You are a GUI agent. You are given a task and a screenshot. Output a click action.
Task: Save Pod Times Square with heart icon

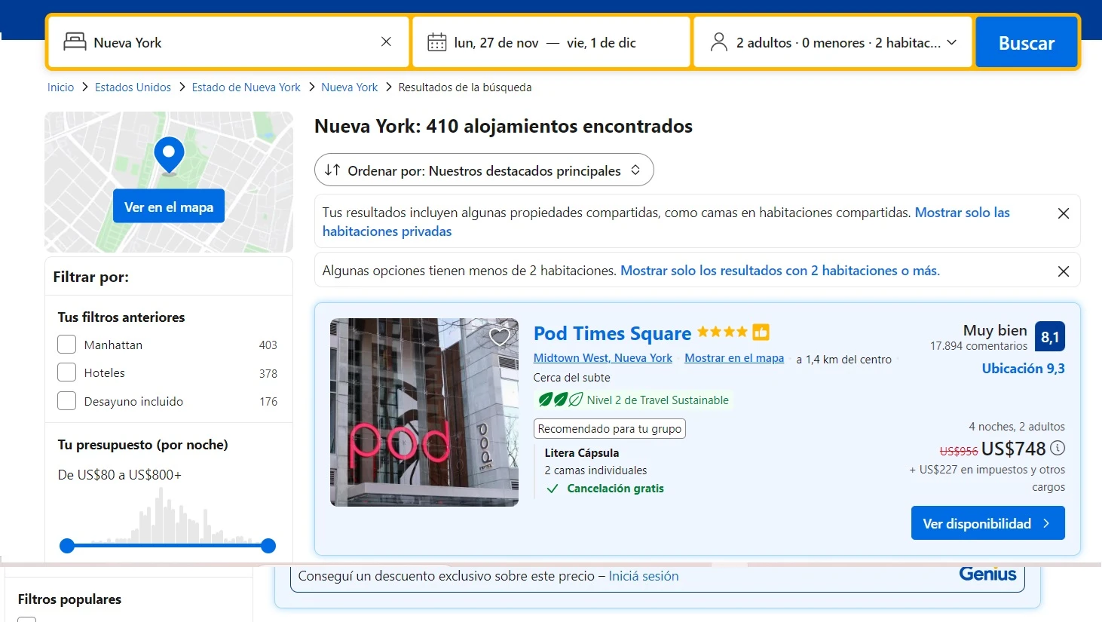point(499,337)
